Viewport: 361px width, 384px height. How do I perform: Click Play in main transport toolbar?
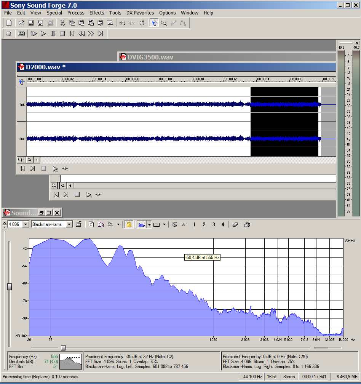[43, 34]
